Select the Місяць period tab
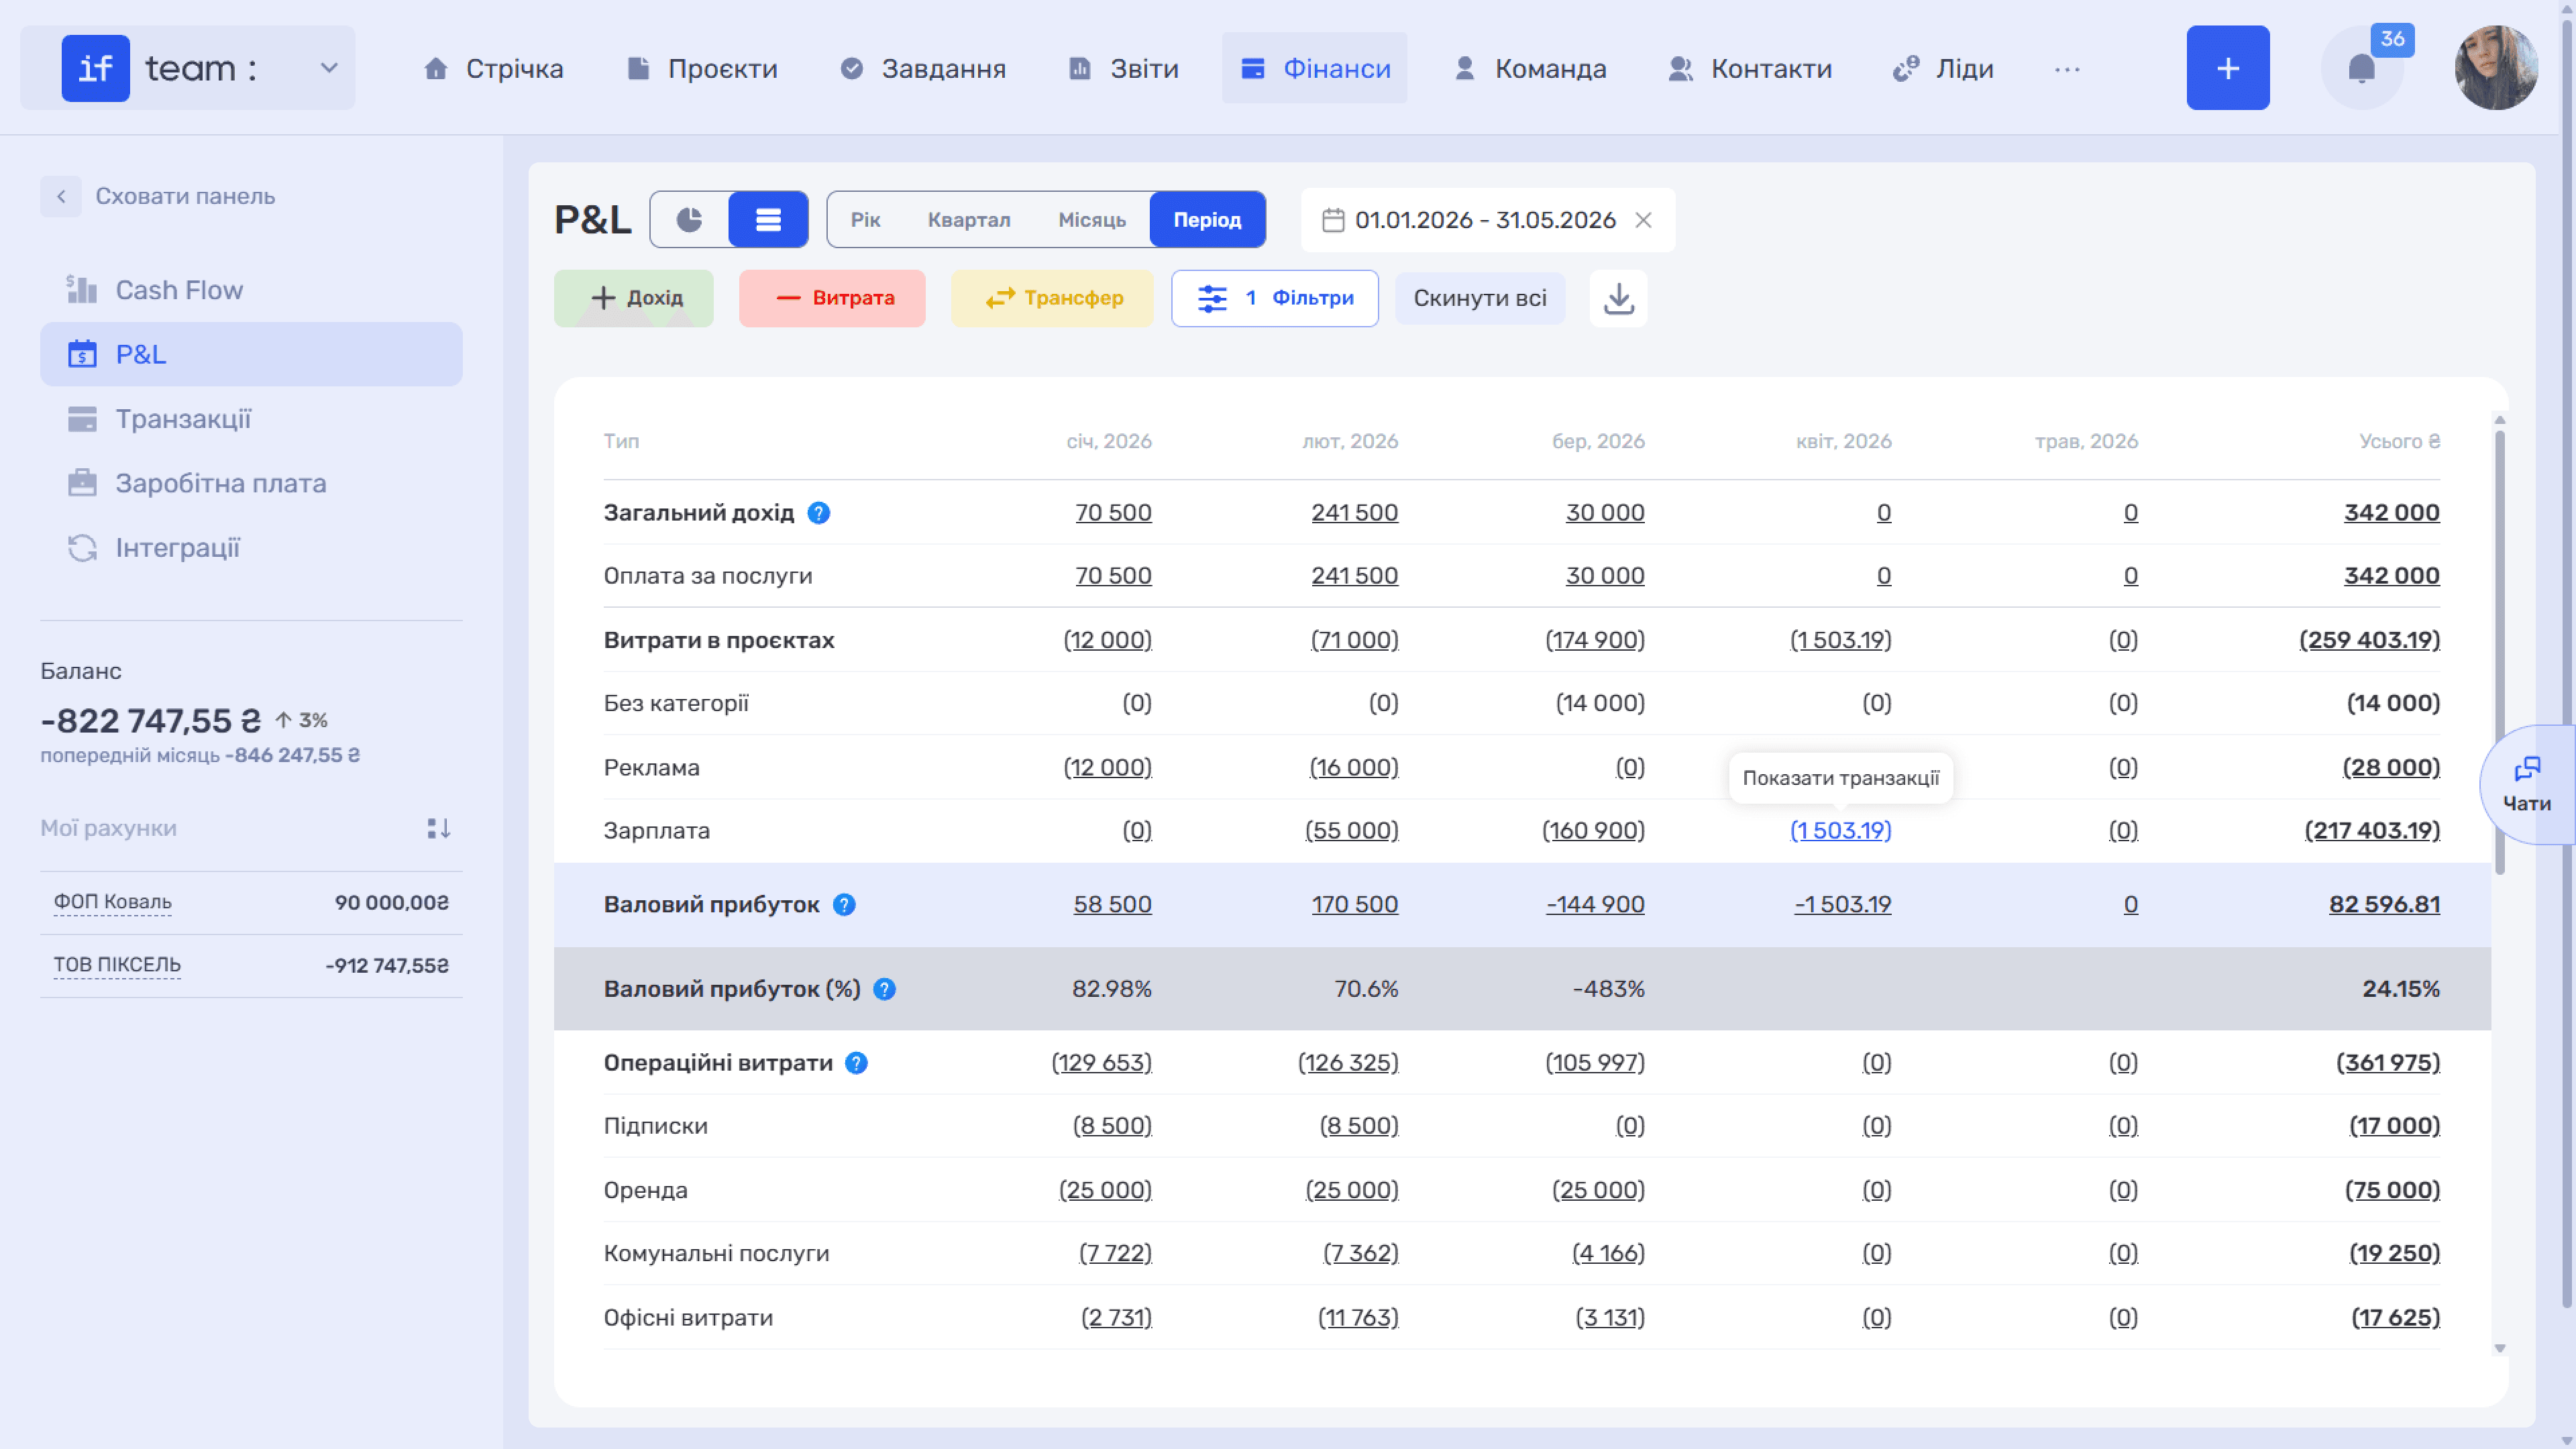The height and width of the screenshot is (1449, 2576). click(1092, 219)
